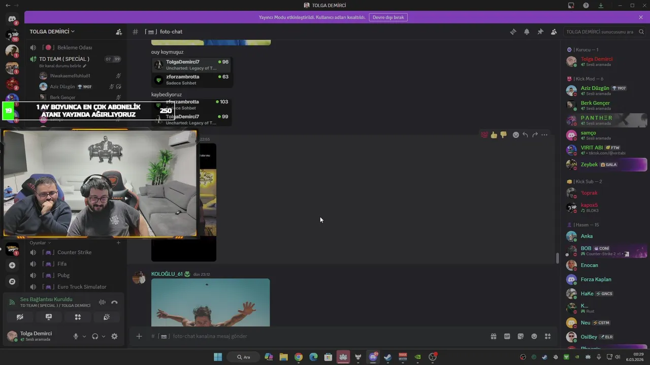This screenshot has height=365, width=650.
Task: Click the gift icon in message bar
Action: click(x=493, y=336)
